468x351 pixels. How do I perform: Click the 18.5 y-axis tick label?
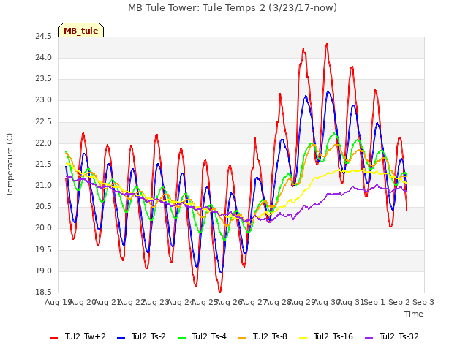(44, 292)
